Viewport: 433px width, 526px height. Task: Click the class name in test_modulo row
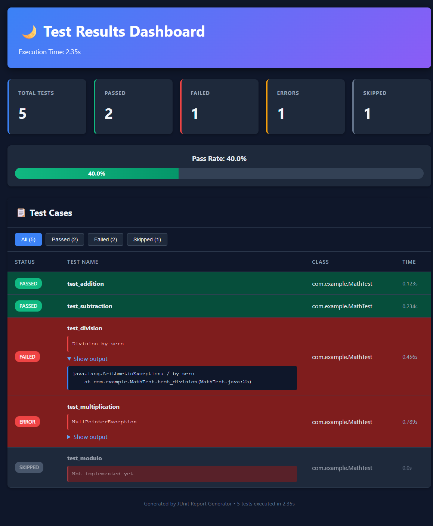coord(342,468)
